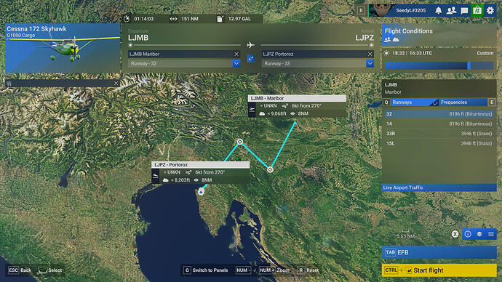Screen dimensions: 502x282
Task: Toggle the map layers stack icon
Action: 479,234
